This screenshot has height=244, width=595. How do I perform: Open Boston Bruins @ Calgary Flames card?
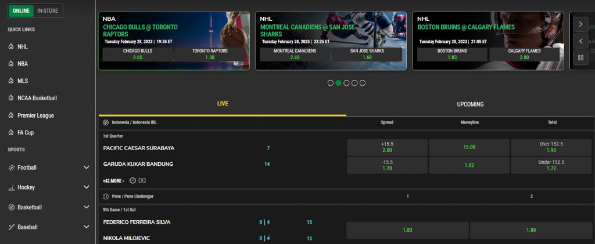coord(488,41)
